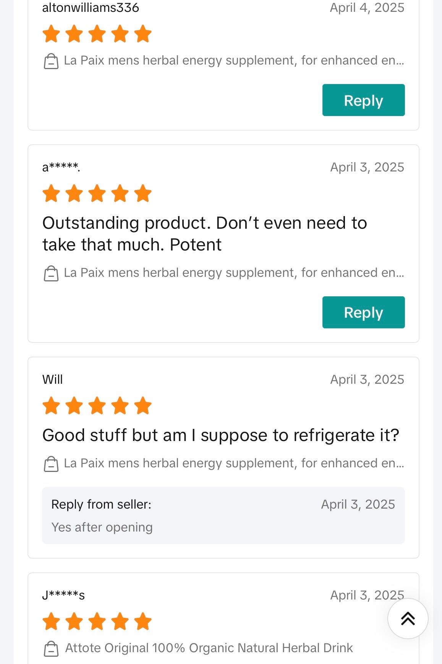
Task: Click the shopping bag icon beside Attote Original product
Action: (51, 648)
